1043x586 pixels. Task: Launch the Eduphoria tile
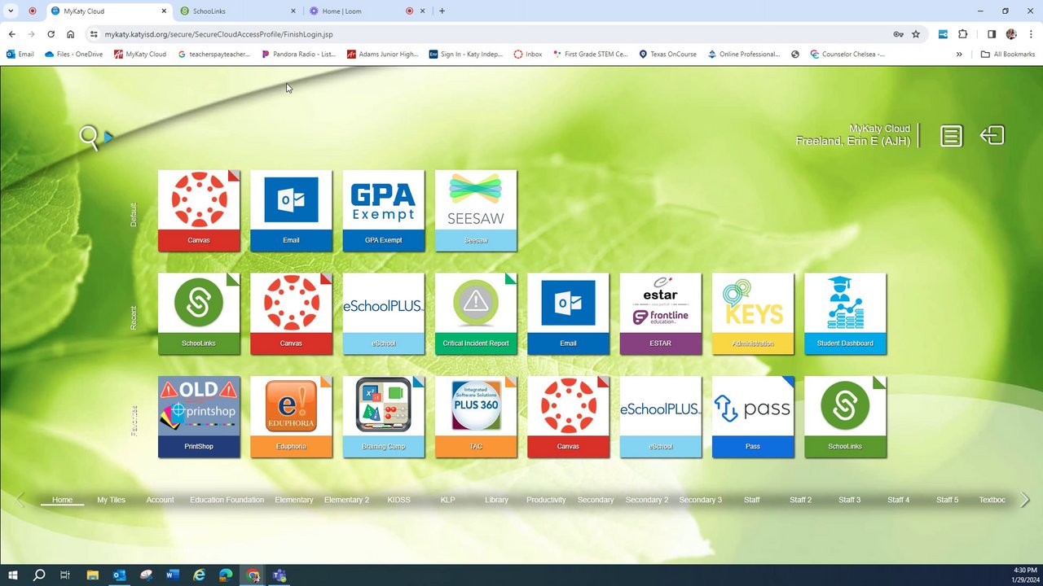point(291,417)
